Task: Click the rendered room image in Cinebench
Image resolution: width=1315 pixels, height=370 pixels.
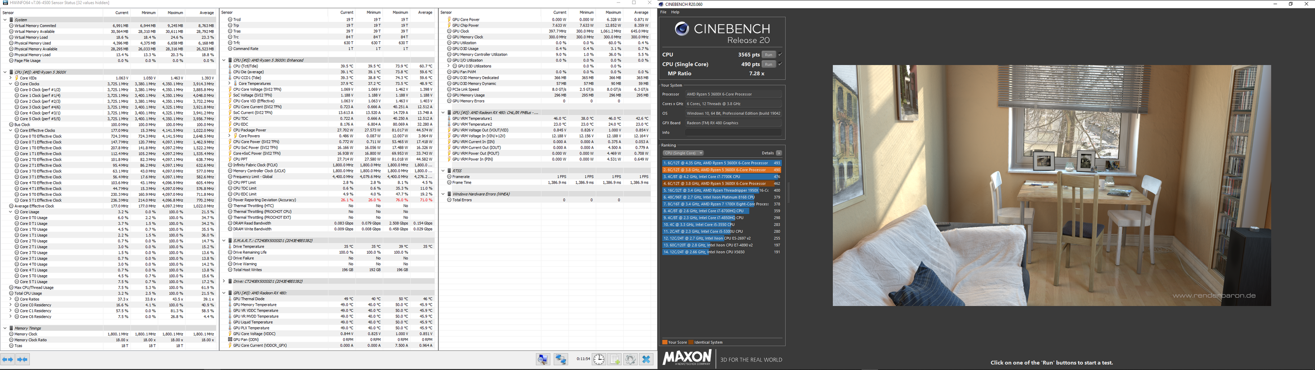Action: tap(1052, 185)
